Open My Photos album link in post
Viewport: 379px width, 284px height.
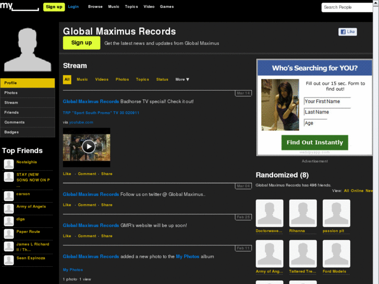pos(188,256)
